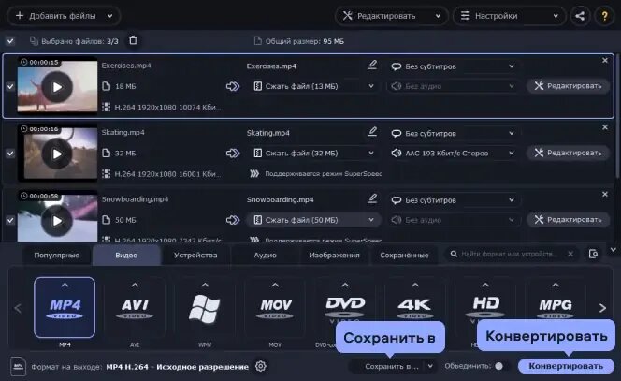The width and height of the screenshot is (621, 381).
Task: Switch to the Устройства tab
Action: coord(195,255)
